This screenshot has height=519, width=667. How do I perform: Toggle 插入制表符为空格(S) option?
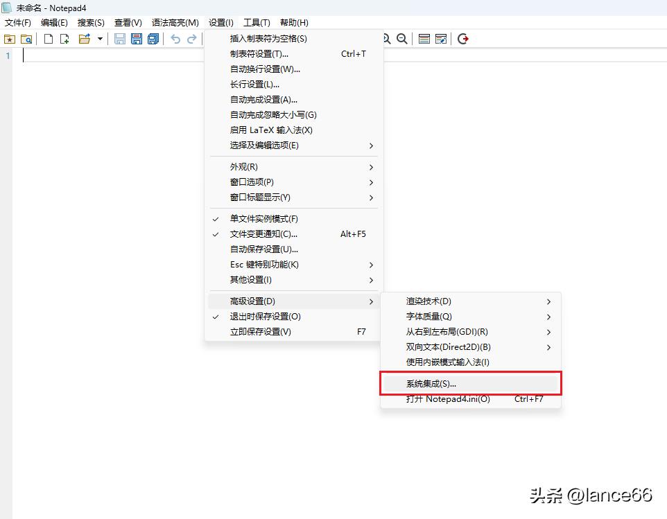[294, 39]
